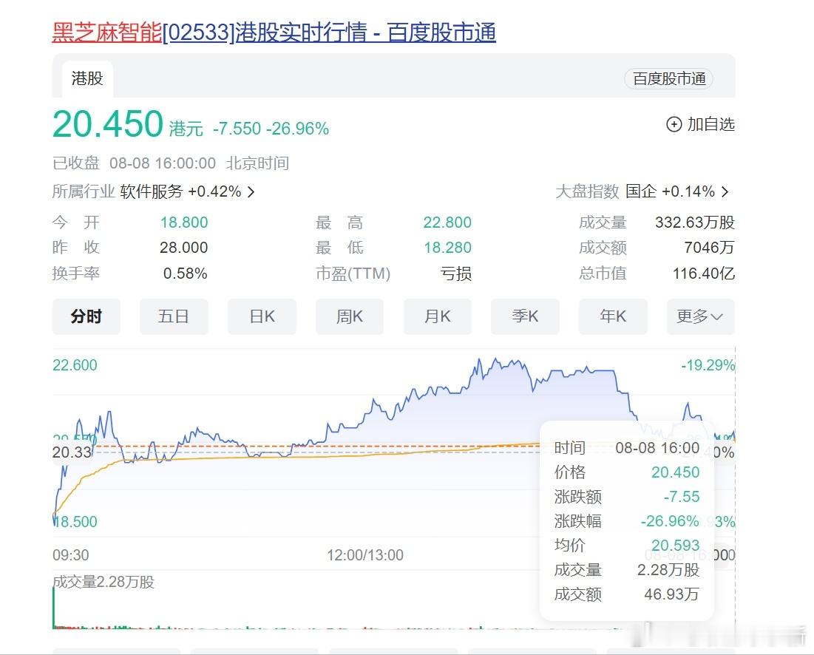
Task: Click the change value -7.550
Action: coord(237,129)
